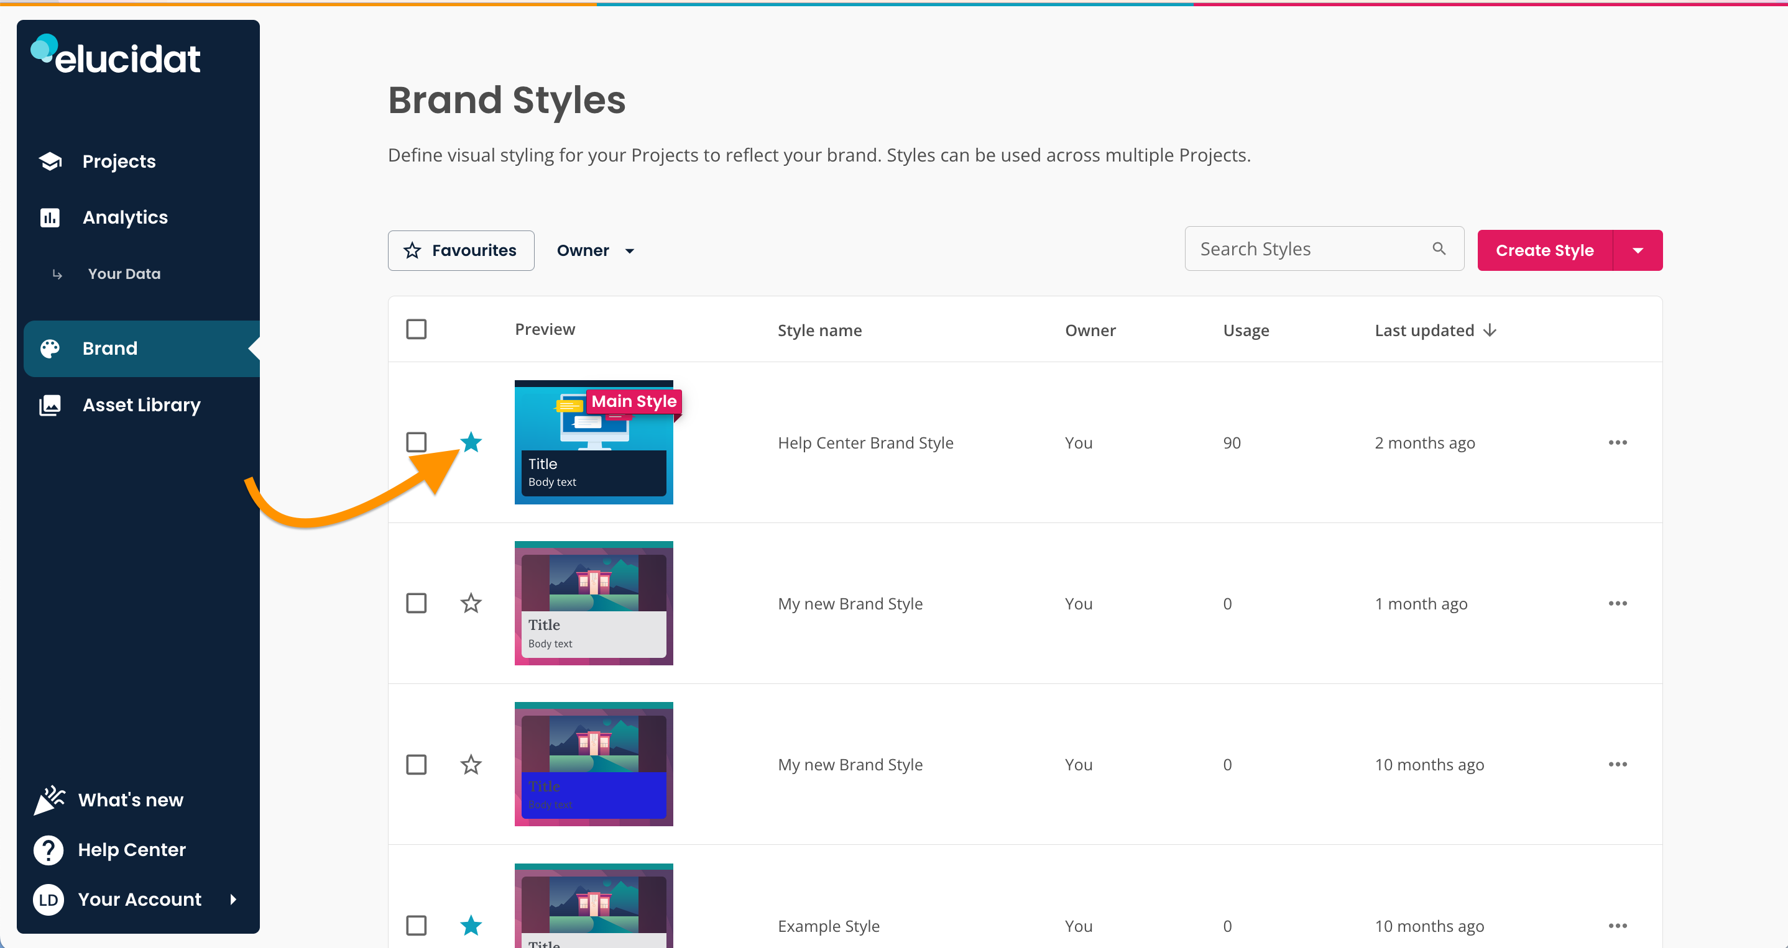Open My new Brand Style updated 10 months ago
This screenshot has width=1788, height=948.
point(850,764)
